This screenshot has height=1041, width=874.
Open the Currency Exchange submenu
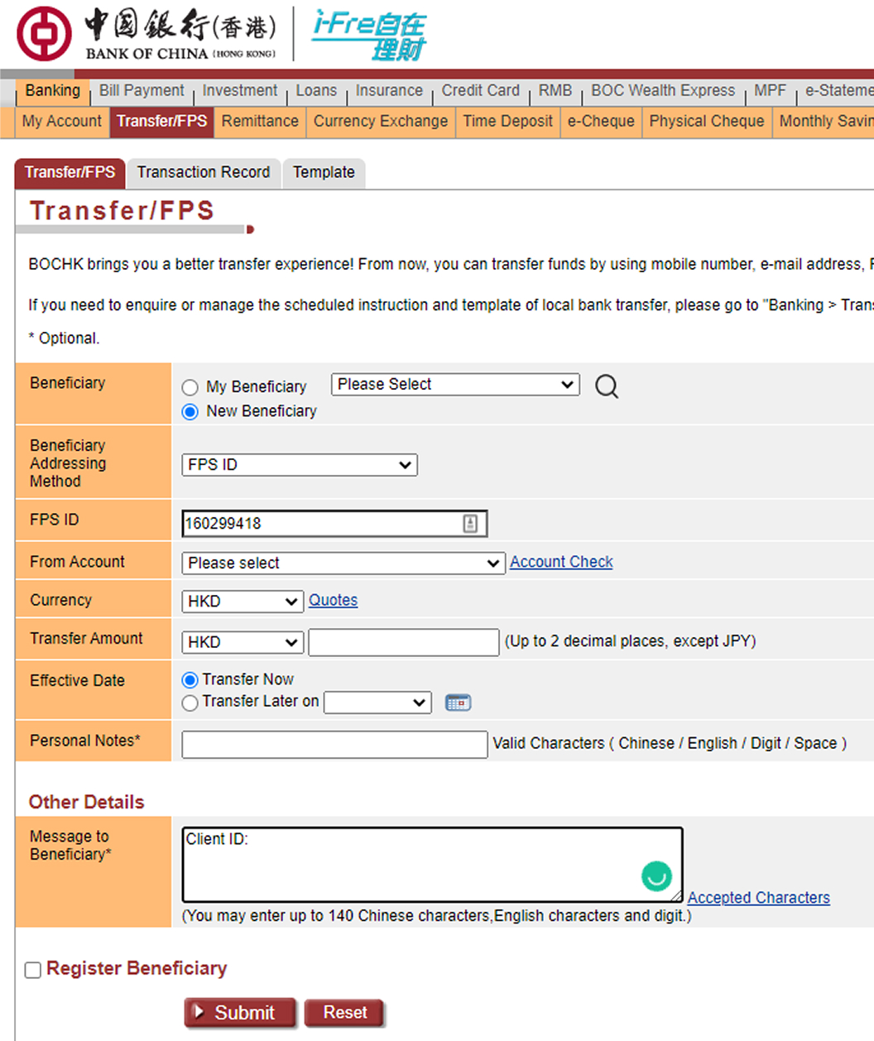(x=381, y=122)
